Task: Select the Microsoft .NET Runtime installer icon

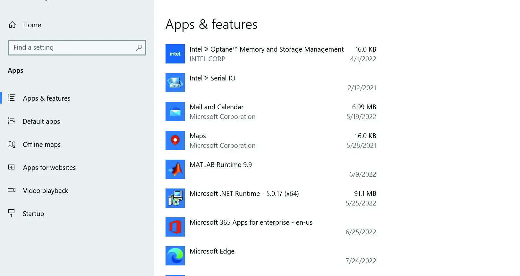Action: pyautogui.click(x=175, y=198)
